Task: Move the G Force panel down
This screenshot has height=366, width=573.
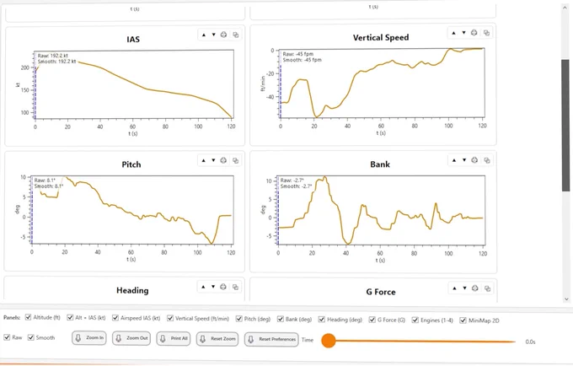Action: 464,288
